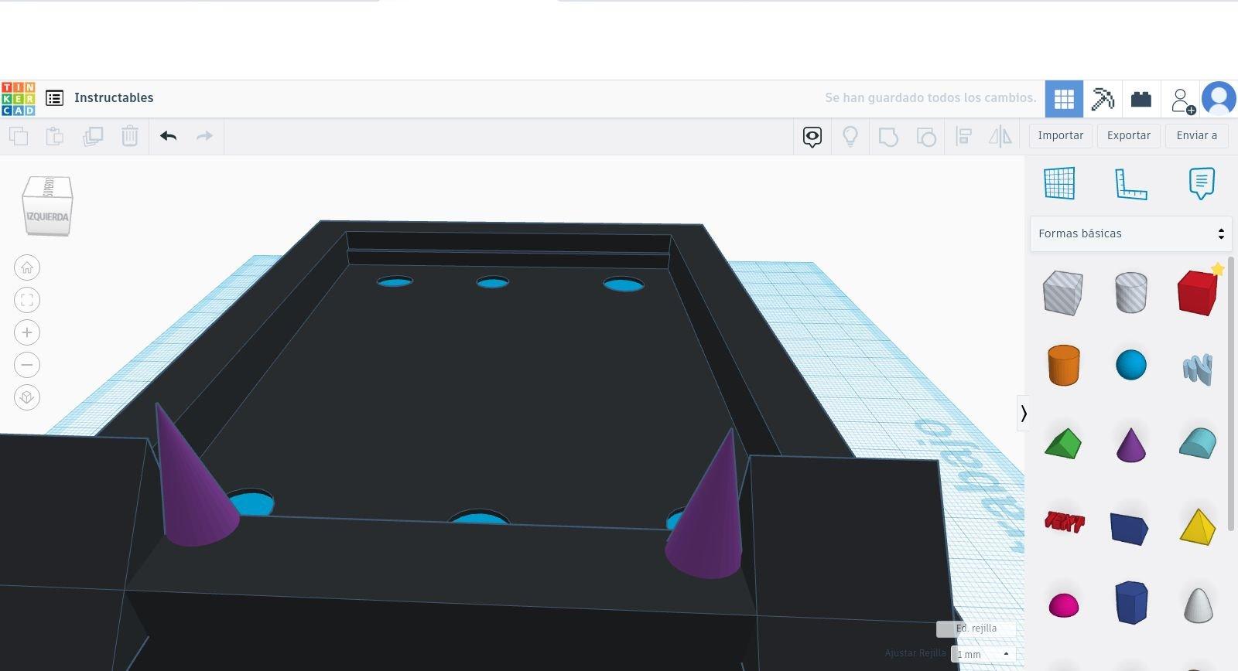Viewport: 1238px width, 671px height.
Task: Click the view cube IZQUIERDA face
Action: tap(47, 216)
